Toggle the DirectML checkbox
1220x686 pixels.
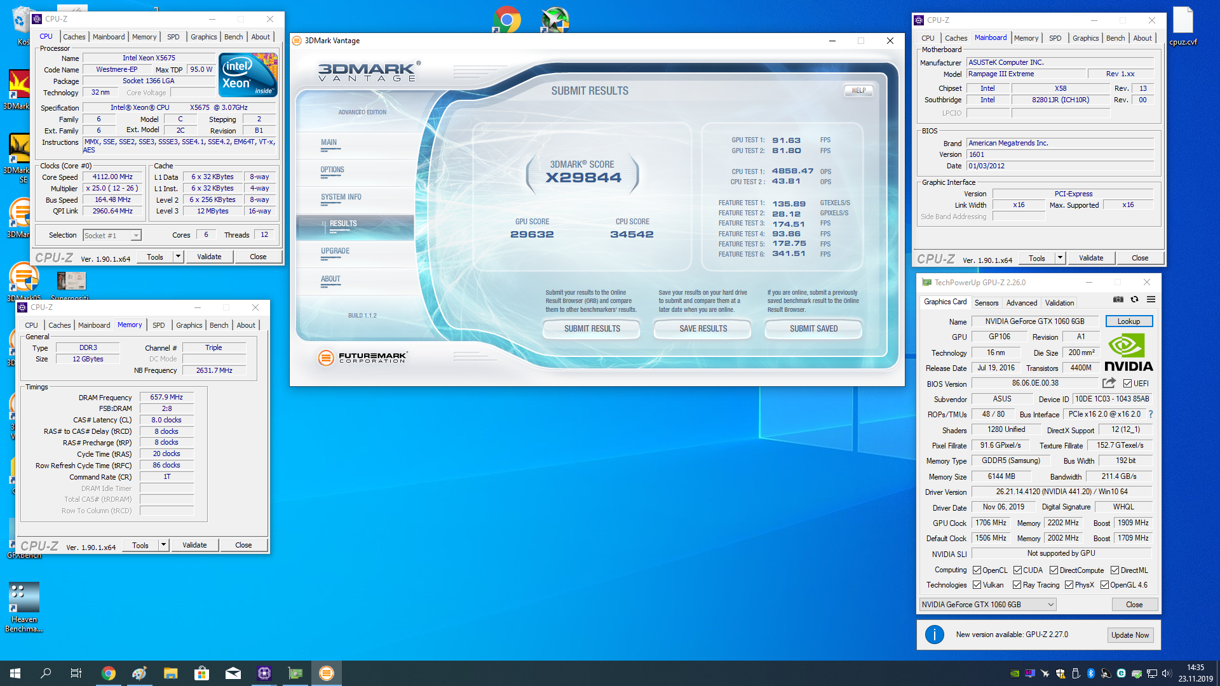(1115, 570)
